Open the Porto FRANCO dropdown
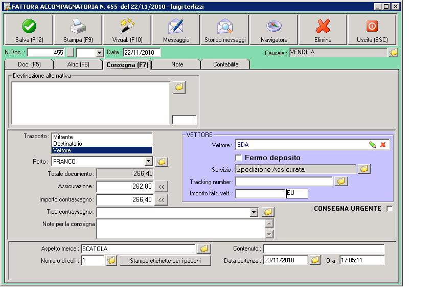434x292 pixels. [148, 162]
